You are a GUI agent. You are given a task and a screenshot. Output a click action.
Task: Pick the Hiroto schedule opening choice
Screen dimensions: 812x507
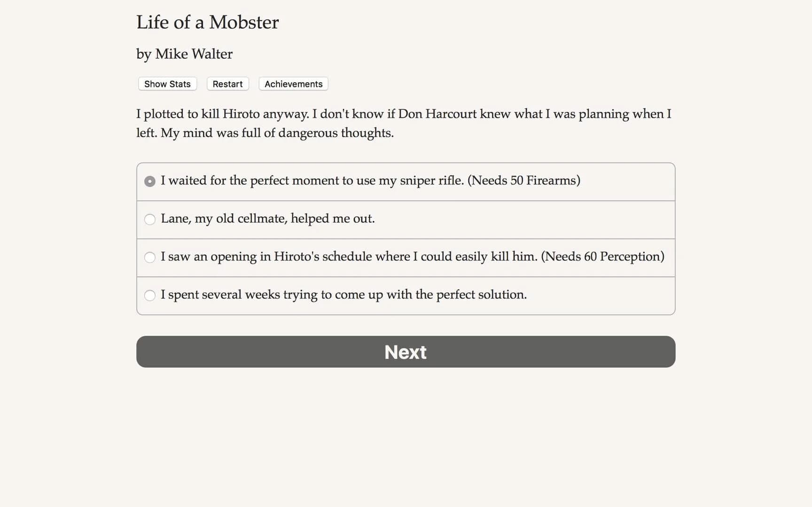[149, 257]
